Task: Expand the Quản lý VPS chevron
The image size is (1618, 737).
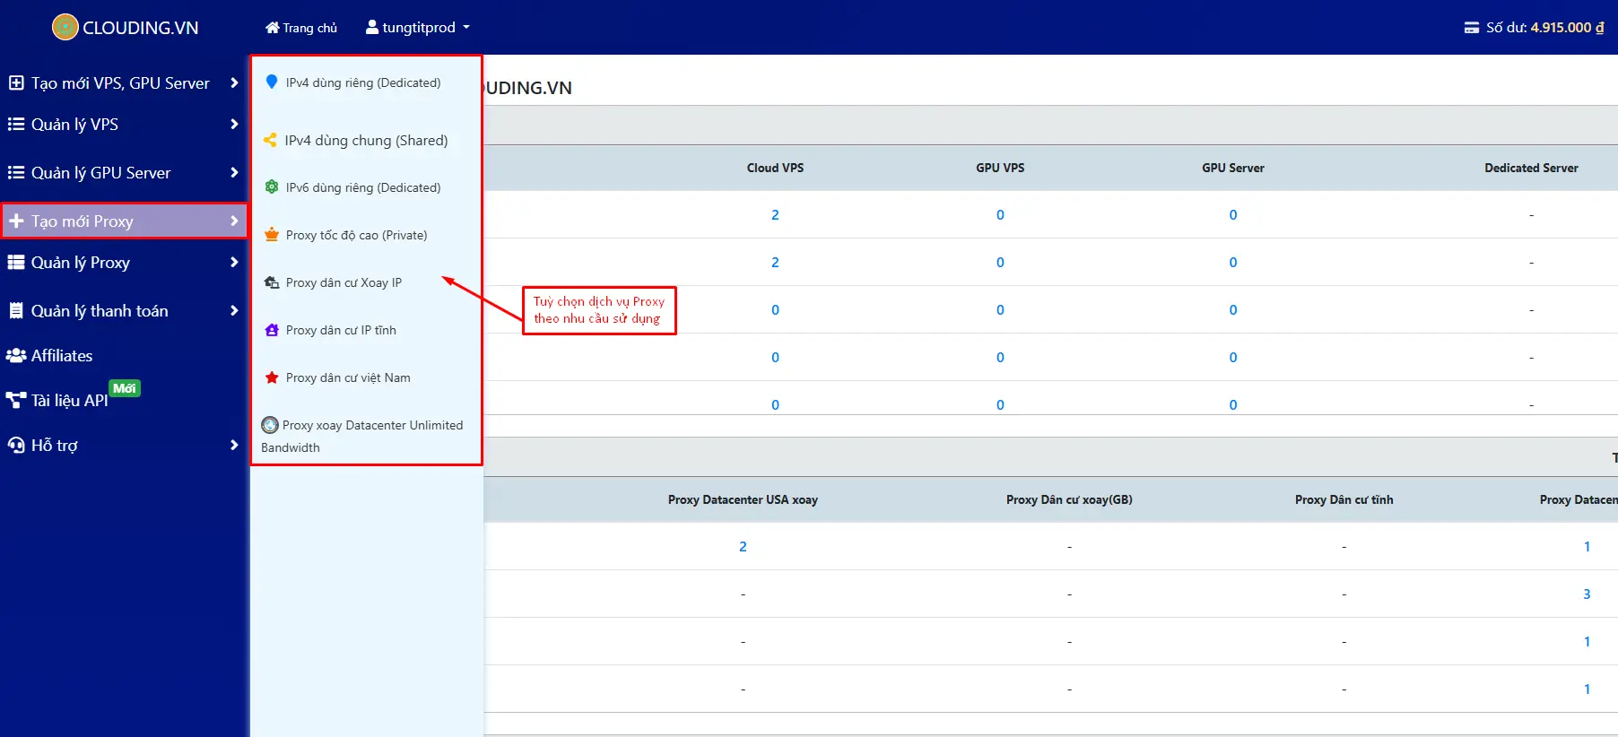Action: 234,125
